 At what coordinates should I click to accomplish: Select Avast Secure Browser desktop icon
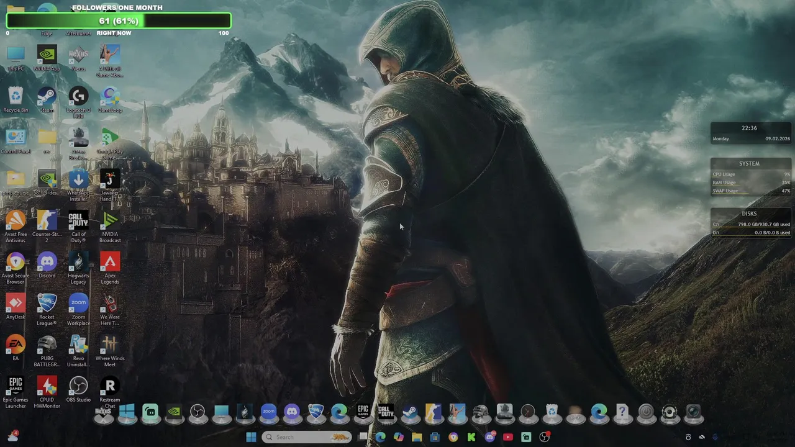(16, 269)
